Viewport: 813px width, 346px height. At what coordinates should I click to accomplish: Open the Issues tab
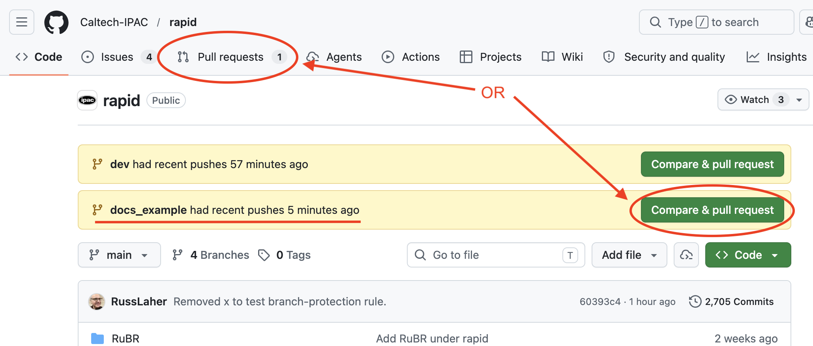[118, 57]
